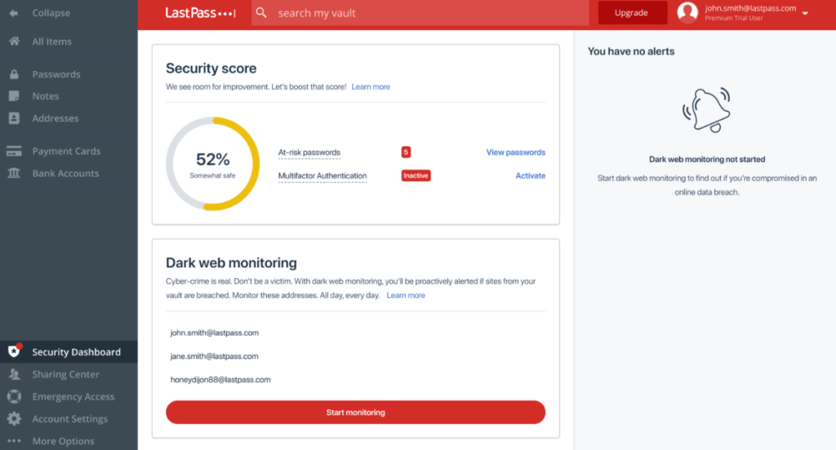Click View passwords link
Image resolution: width=836 pixels, height=450 pixels.
coord(516,152)
